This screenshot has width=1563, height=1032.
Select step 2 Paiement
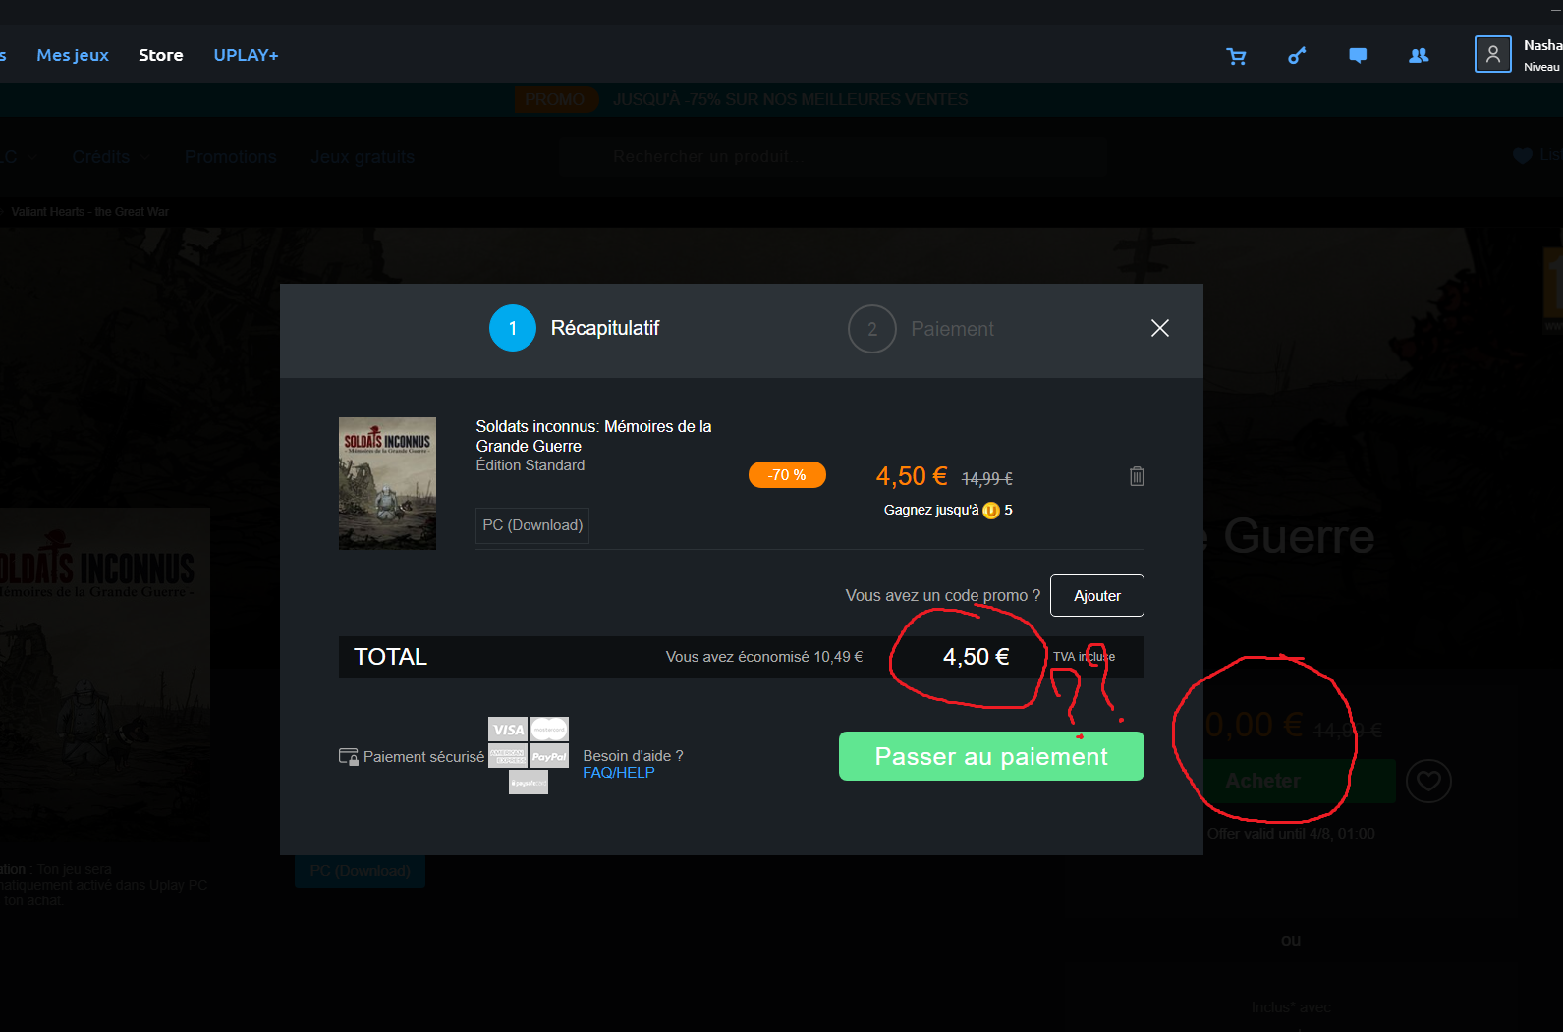921,329
